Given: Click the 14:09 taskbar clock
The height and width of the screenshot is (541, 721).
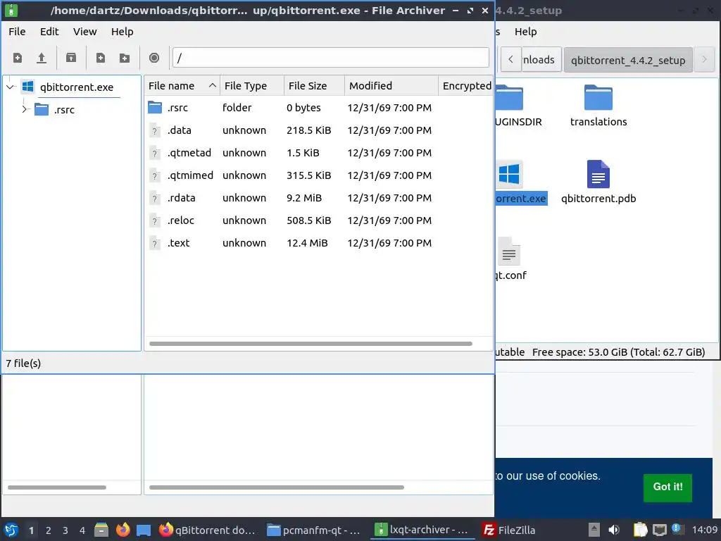Looking at the screenshot, I should 704,530.
